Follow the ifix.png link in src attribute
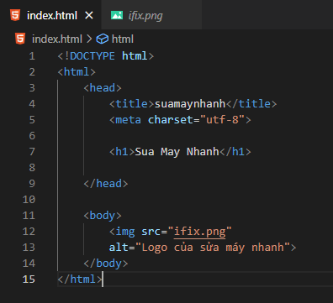Viewport: 333px width, 303px height. coord(199,232)
